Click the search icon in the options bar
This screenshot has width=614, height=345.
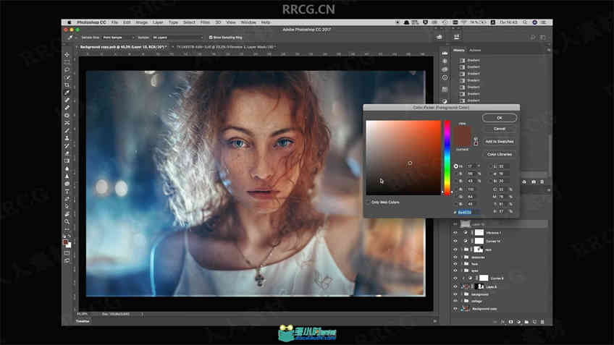(533, 38)
